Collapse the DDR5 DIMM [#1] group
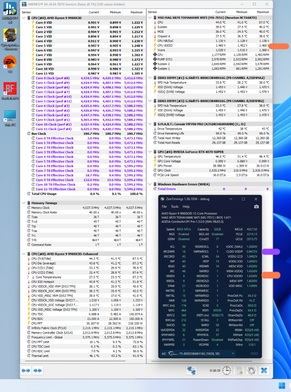 point(150,78)
